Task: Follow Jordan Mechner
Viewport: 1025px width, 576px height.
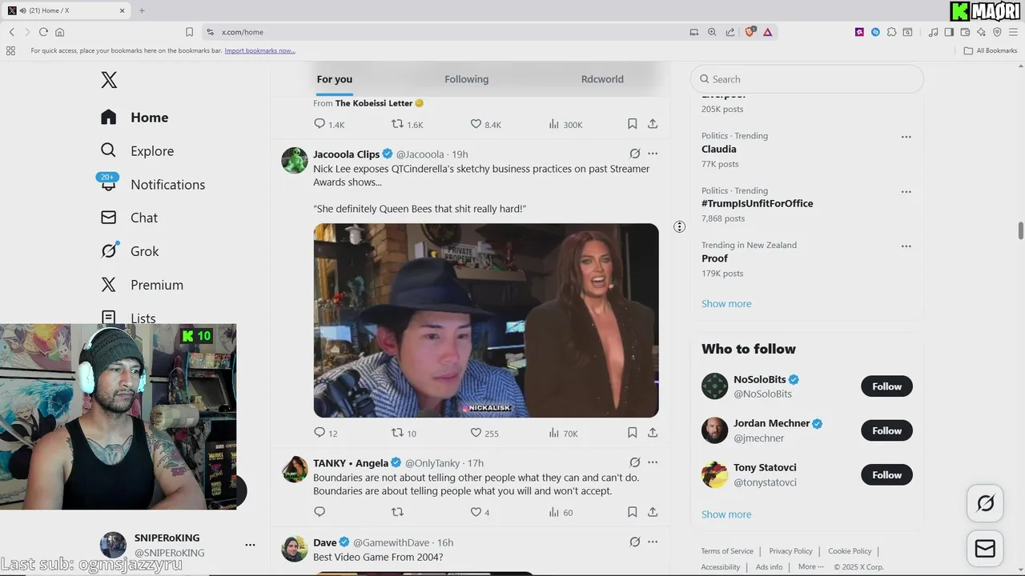Action: click(886, 430)
